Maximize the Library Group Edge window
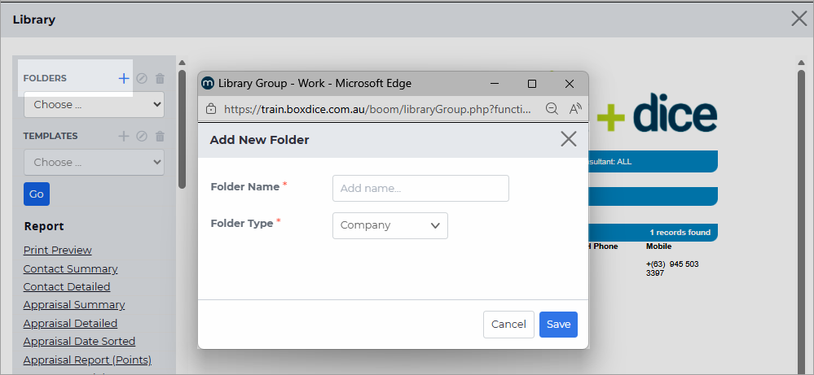 pyautogui.click(x=531, y=84)
